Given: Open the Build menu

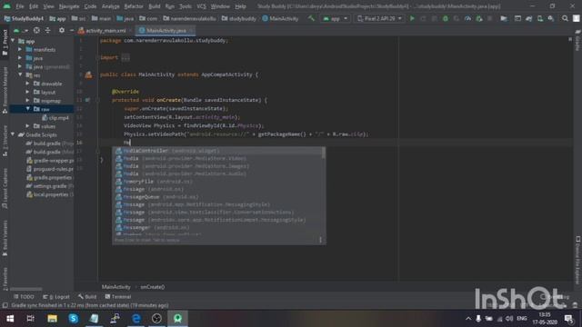Looking at the screenshot, I should click(154, 6).
